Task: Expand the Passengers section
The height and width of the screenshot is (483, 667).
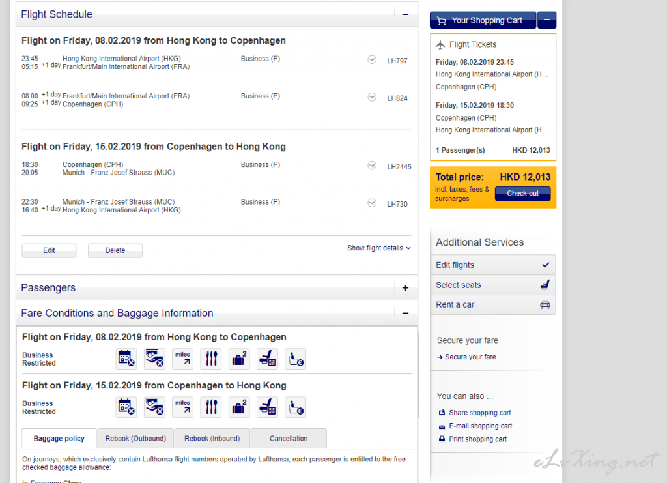Action: (x=405, y=288)
